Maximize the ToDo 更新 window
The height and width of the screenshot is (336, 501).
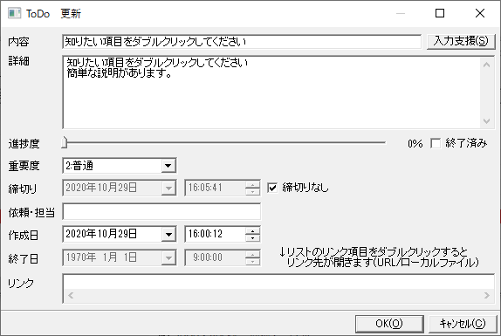click(440, 13)
